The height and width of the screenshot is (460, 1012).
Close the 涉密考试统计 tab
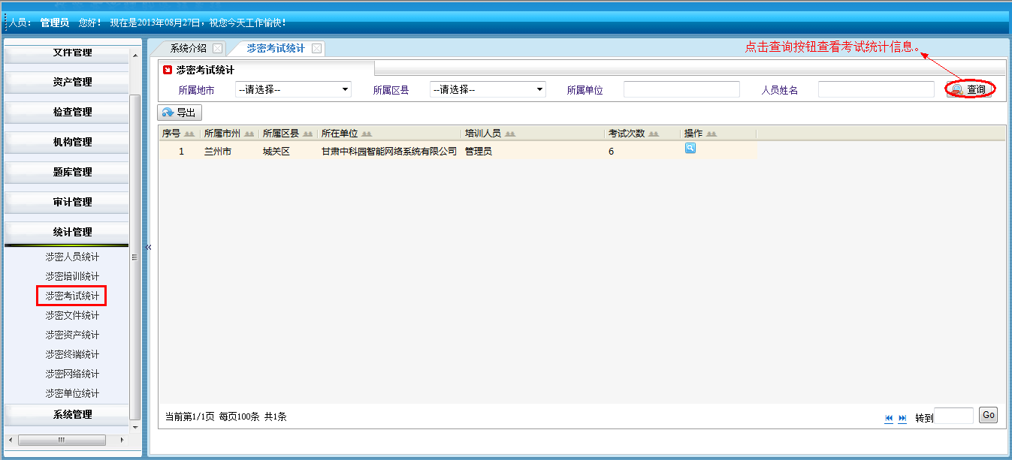point(316,48)
